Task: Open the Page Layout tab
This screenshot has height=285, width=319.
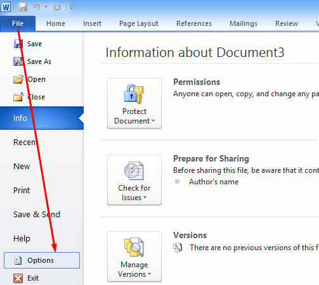Action: click(x=139, y=23)
